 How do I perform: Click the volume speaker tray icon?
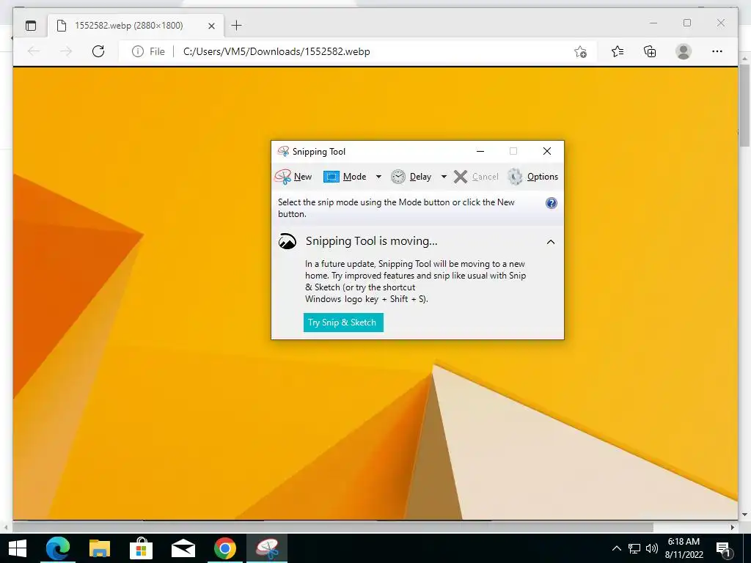tap(651, 548)
